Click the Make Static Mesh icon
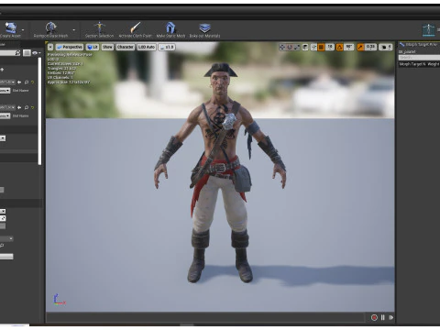 (170, 27)
